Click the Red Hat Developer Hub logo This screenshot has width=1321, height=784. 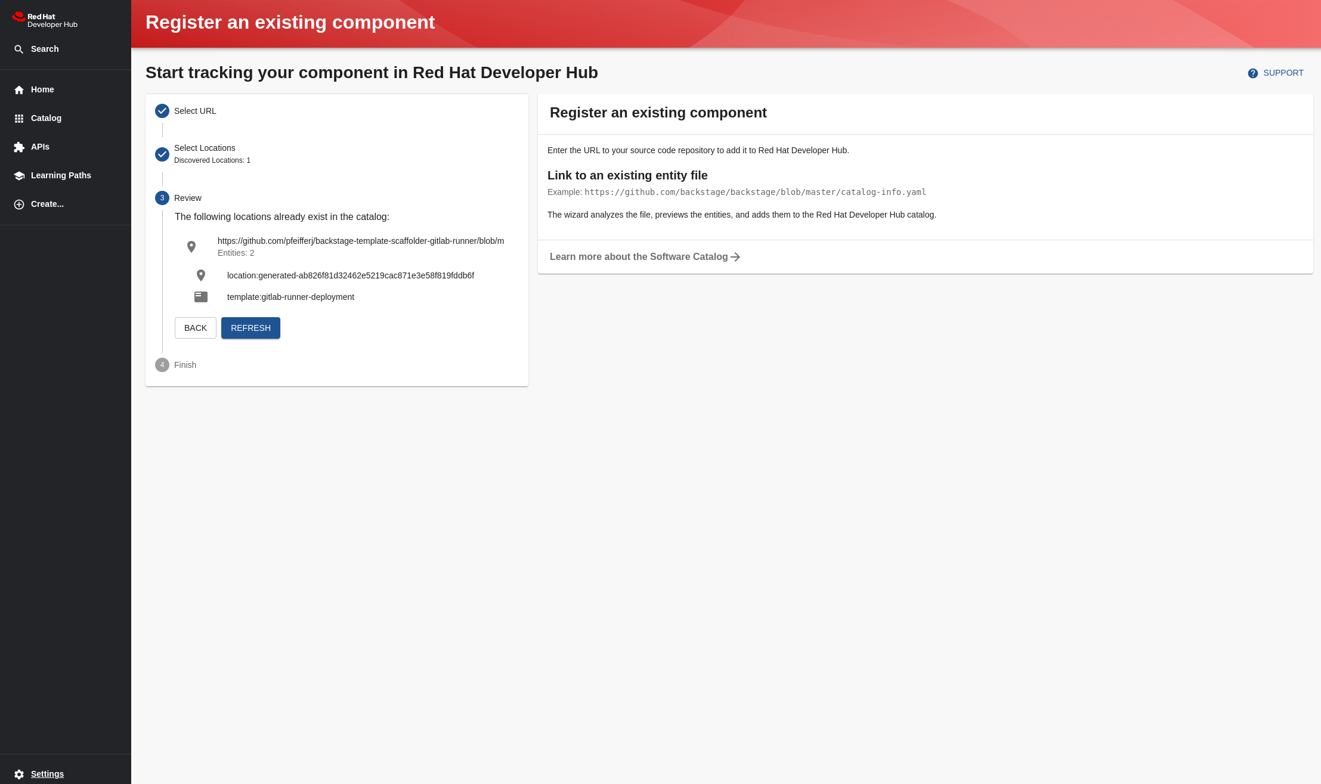[45, 20]
